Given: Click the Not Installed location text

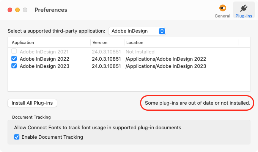Looking at the screenshot, I should click(x=140, y=52).
